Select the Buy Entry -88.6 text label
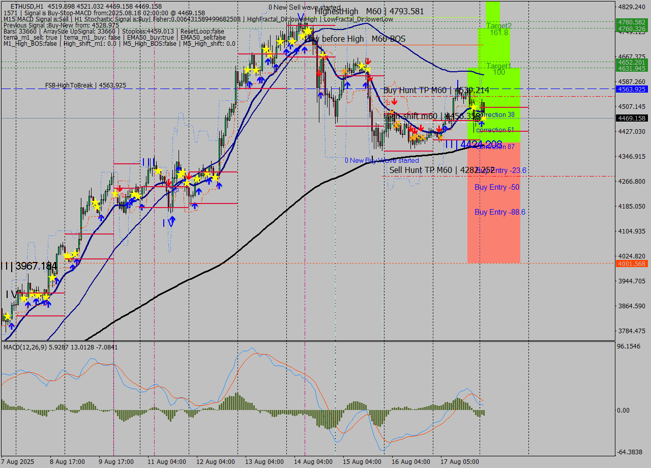This screenshot has width=651, height=468. (499, 212)
